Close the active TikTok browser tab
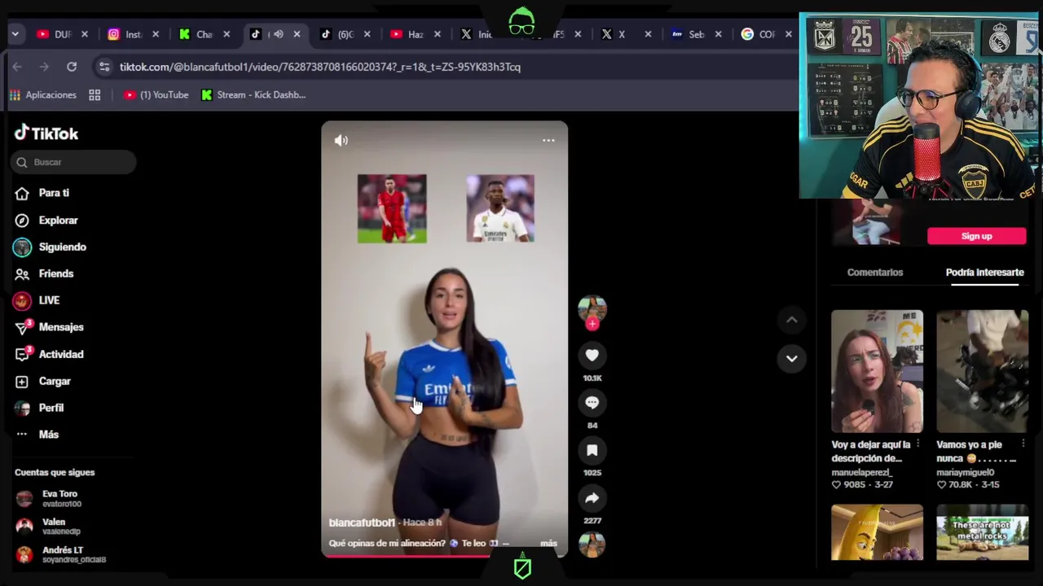This screenshot has height=586, width=1043. [297, 34]
